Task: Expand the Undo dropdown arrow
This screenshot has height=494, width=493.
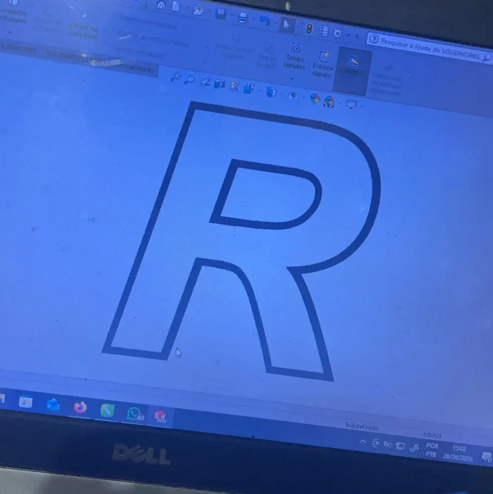Action: pyautogui.click(x=275, y=22)
